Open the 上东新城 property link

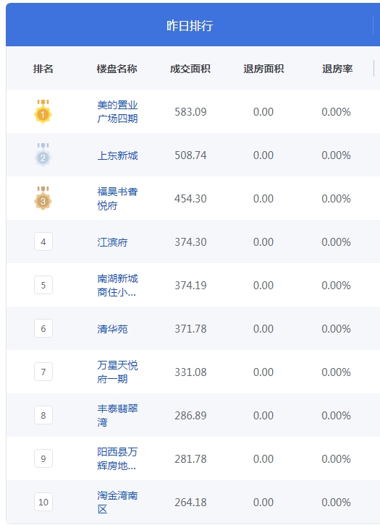pos(117,155)
